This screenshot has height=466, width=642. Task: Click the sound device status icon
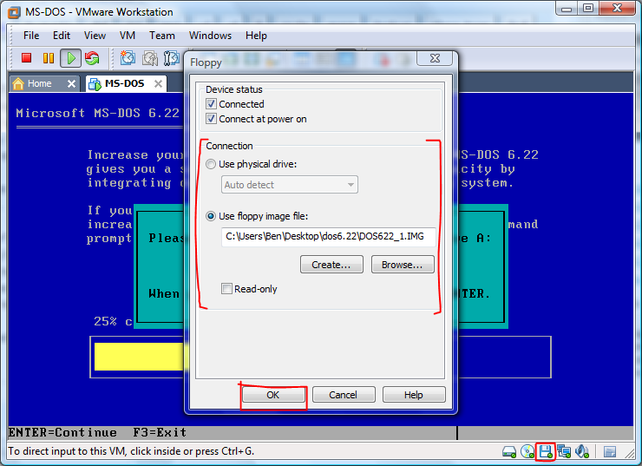[x=582, y=451]
